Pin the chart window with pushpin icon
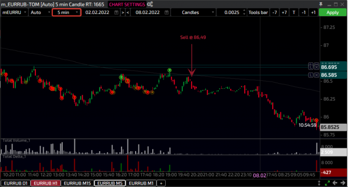This screenshot has height=187, width=348. pos(320,4)
